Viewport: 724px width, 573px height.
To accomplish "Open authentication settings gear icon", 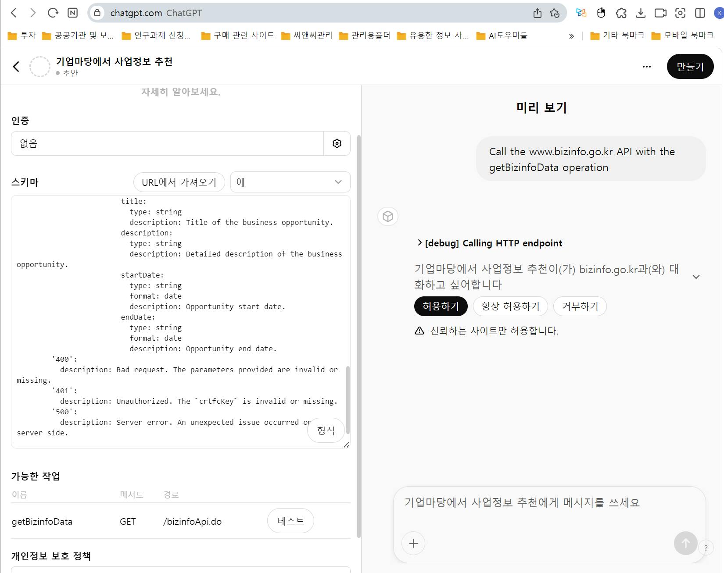I will [x=337, y=143].
